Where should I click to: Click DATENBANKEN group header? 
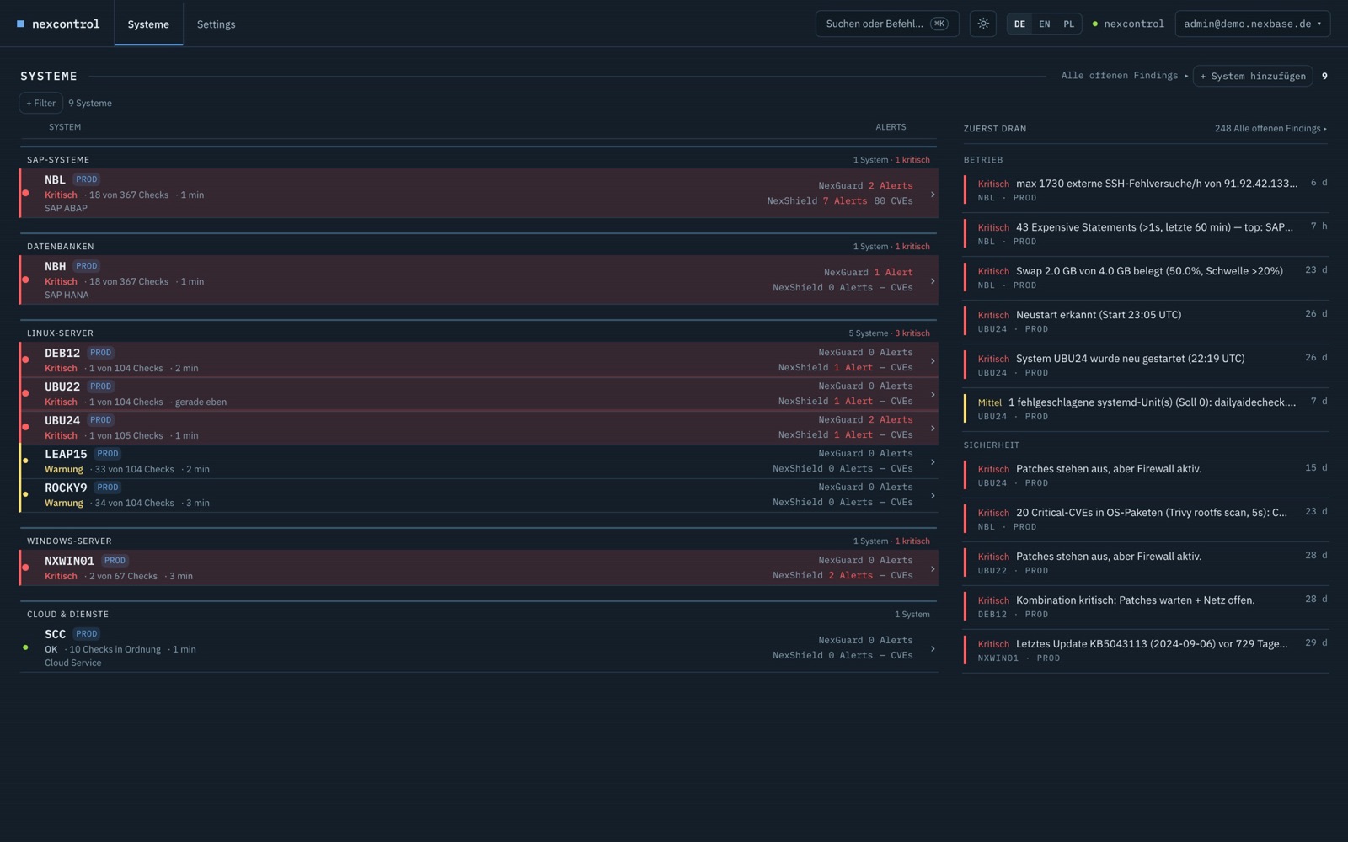point(61,246)
